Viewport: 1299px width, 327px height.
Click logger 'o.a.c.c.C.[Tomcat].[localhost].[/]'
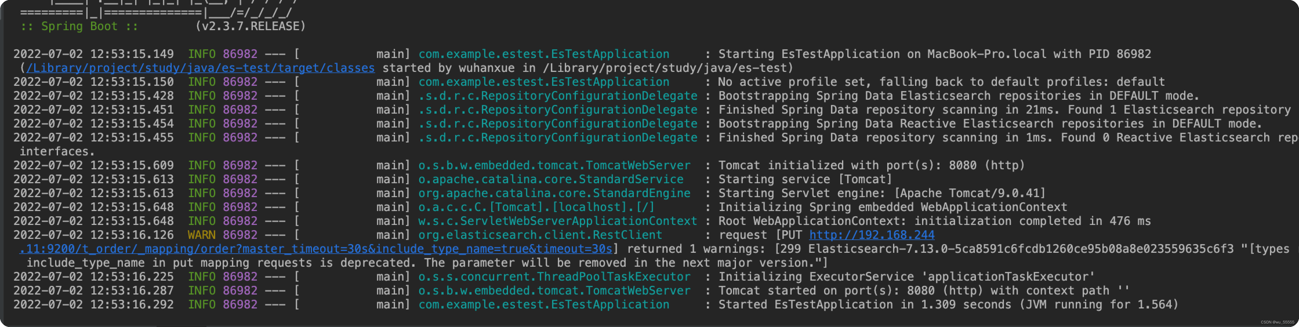point(536,207)
